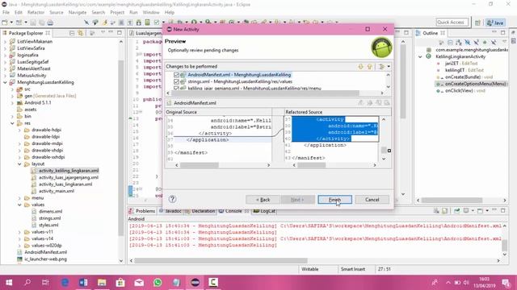Collapse the values folder
This screenshot has height=290, width=517.
point(19,205)
